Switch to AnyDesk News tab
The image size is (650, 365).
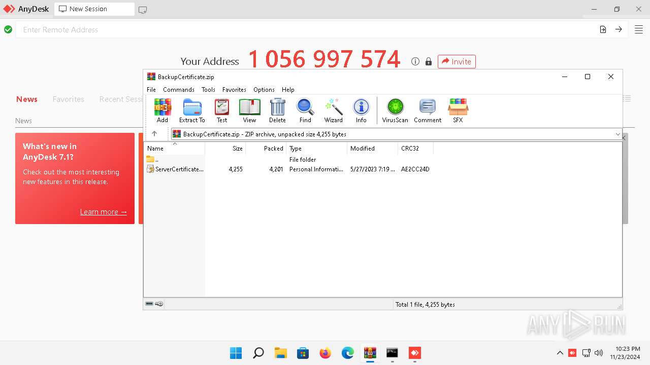tap(27, 99)
